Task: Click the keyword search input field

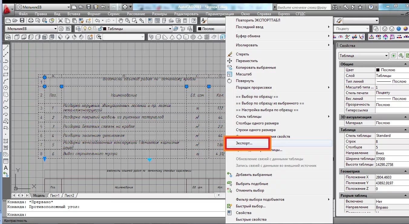Action: [303, 7]
